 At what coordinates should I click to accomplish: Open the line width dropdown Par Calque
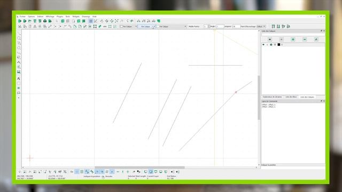coord(147,26)
